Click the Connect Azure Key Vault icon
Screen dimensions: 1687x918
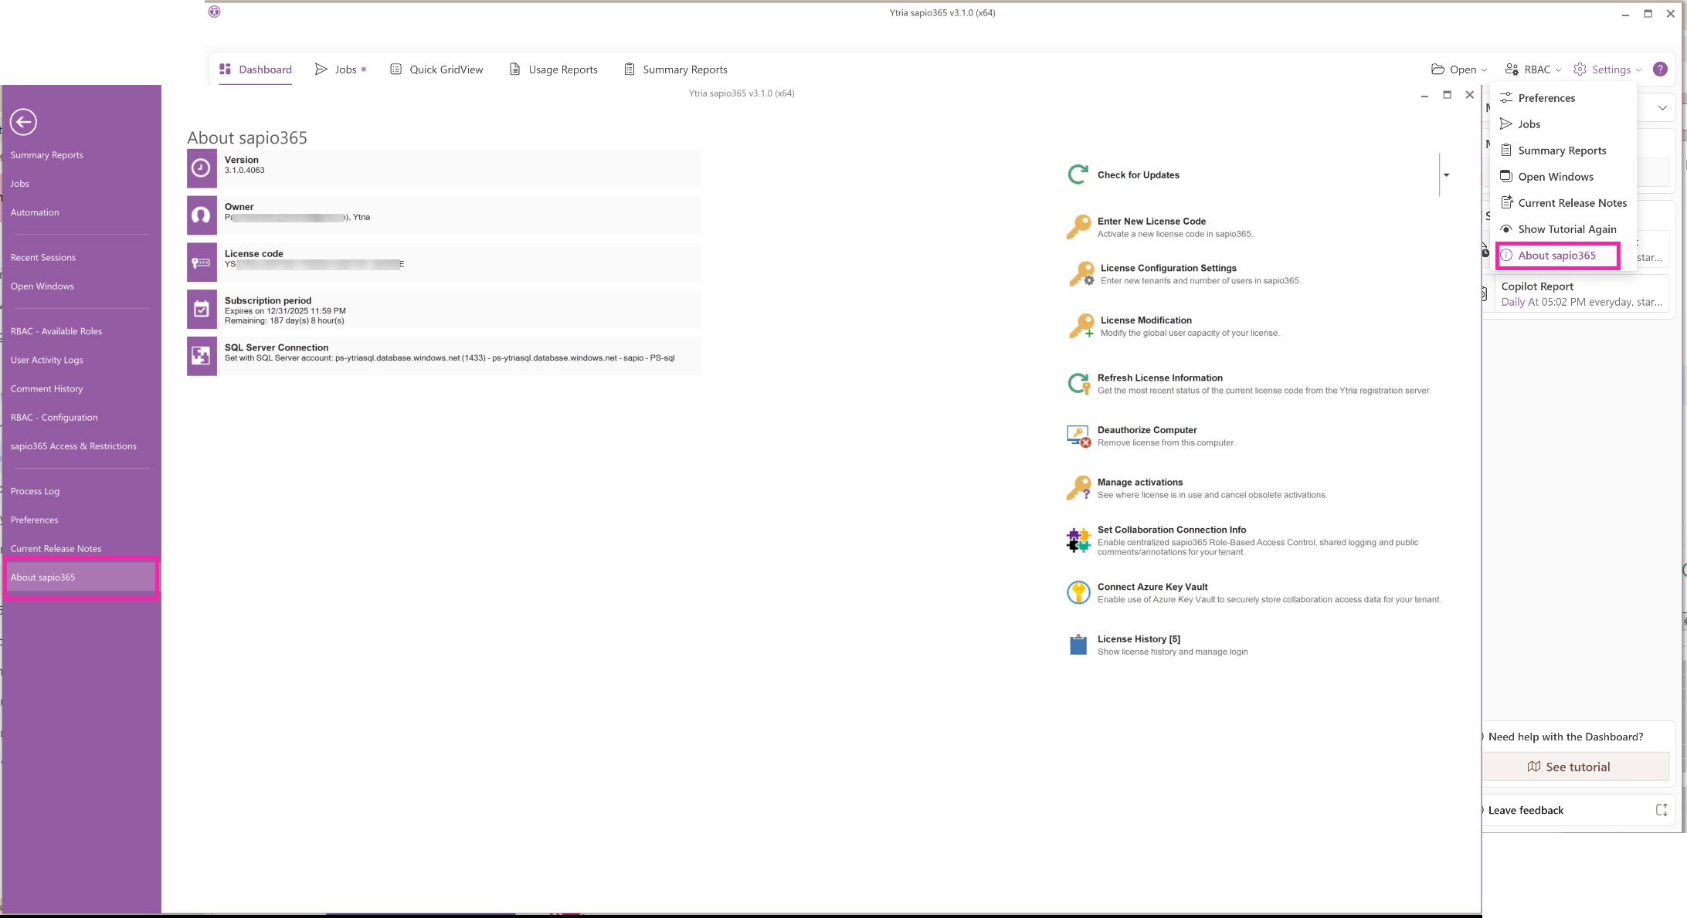coord(1078,593)
